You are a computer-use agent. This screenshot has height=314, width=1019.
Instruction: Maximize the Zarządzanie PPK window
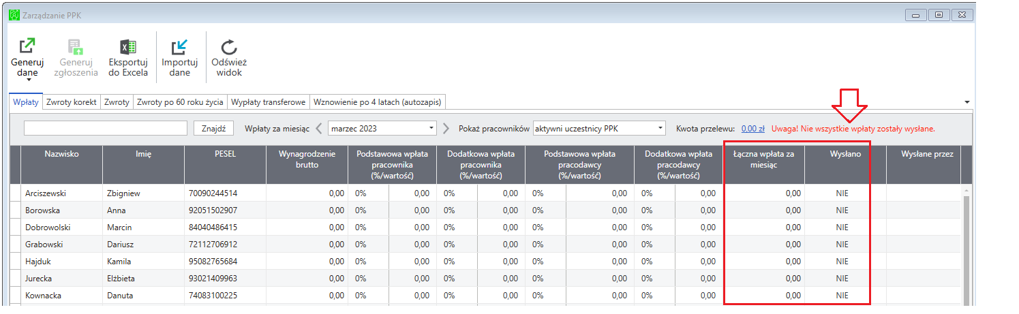coord(939,14)
